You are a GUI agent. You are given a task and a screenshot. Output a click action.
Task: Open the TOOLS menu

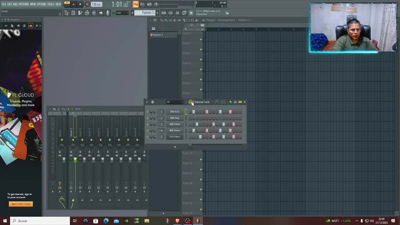coord(51,4)
